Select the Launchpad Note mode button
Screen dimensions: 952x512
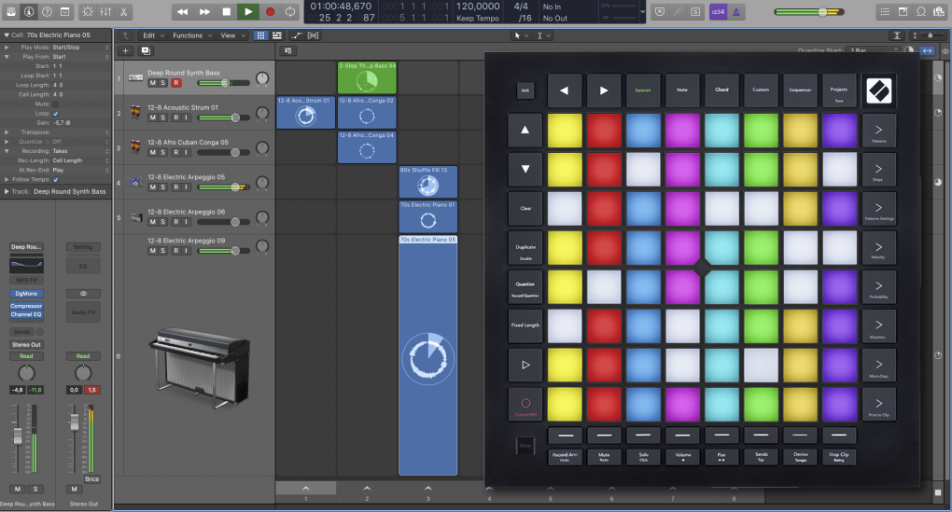pos(682,90)
